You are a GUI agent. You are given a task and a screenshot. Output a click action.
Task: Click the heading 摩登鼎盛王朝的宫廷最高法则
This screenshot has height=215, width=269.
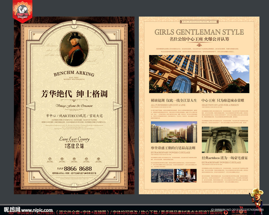[x=173, y=148]
